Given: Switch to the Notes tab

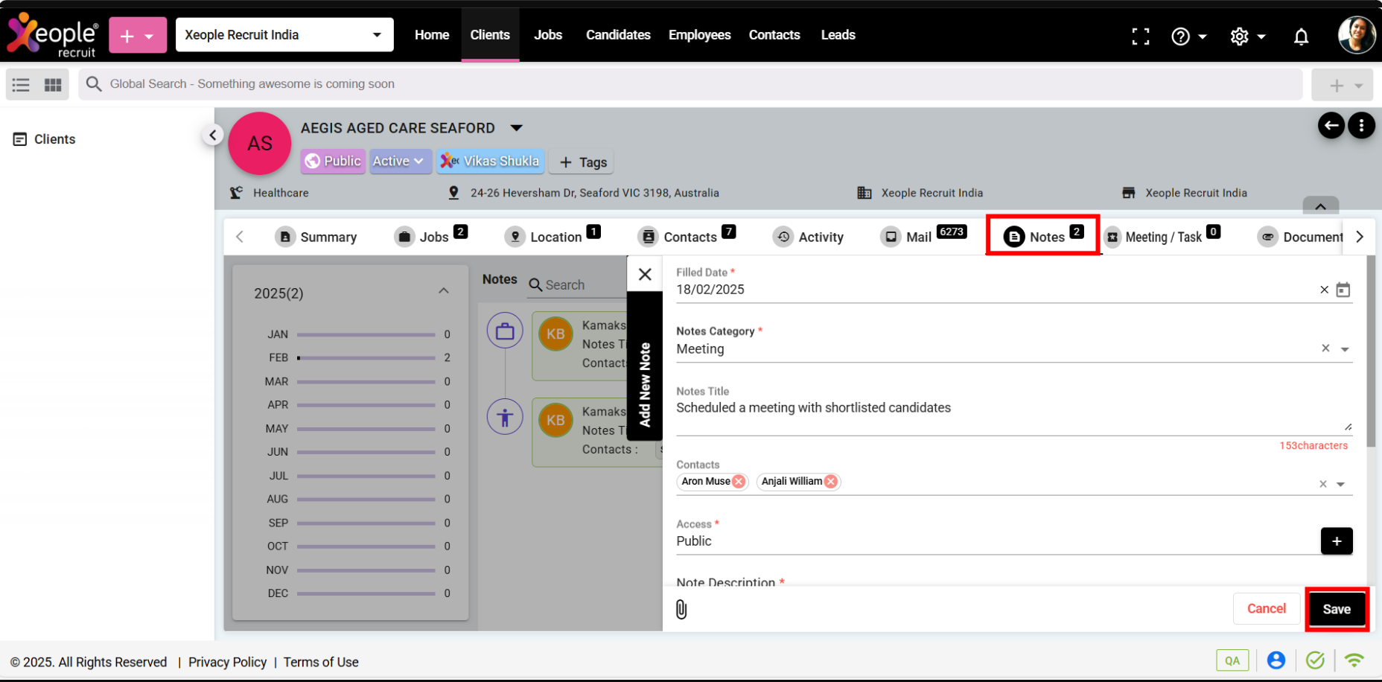Looking at the screenshot, I should click(1043, 236).
